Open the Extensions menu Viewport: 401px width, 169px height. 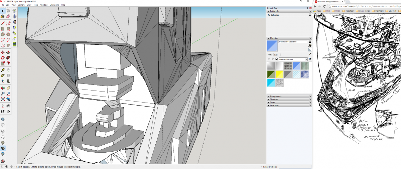point(54,5)
